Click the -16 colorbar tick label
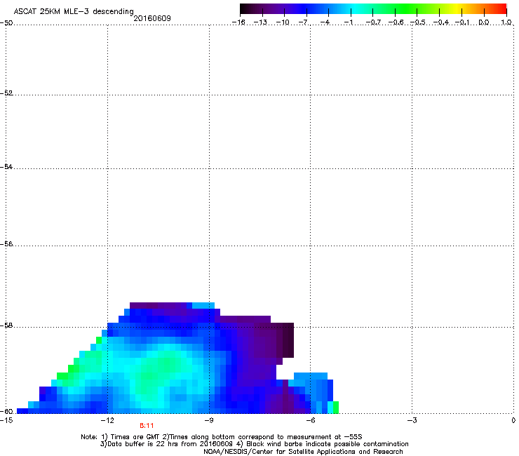The height and width of the screenshot is (456, 519). [x=238, y=22]
